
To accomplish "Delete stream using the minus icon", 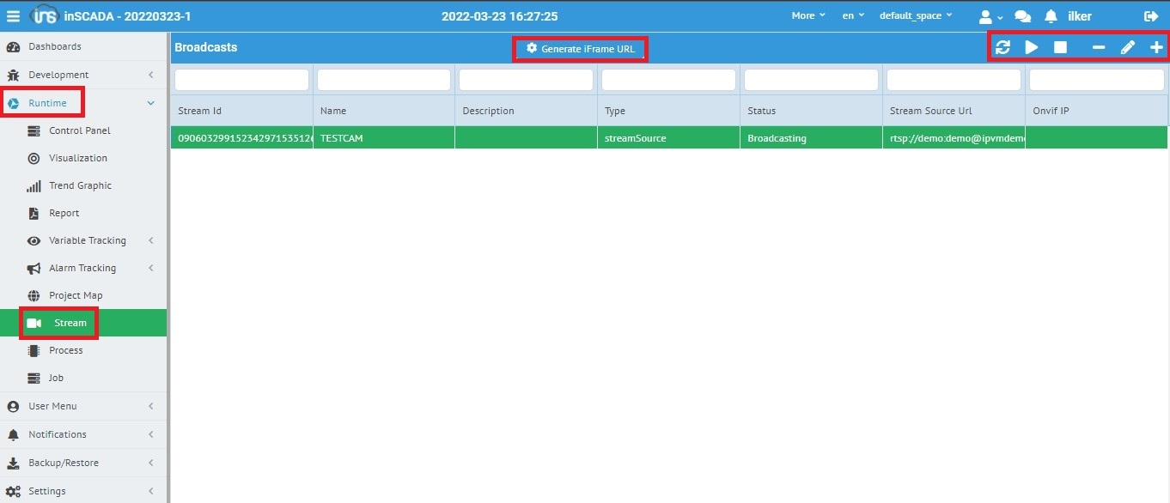I will (x=1099, y=47).
